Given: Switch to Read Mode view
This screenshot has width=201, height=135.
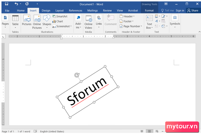Looking at the screenshot, I should click(x=142, y=131).
